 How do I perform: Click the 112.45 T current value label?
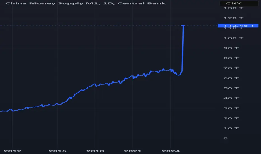click(238, 26)
